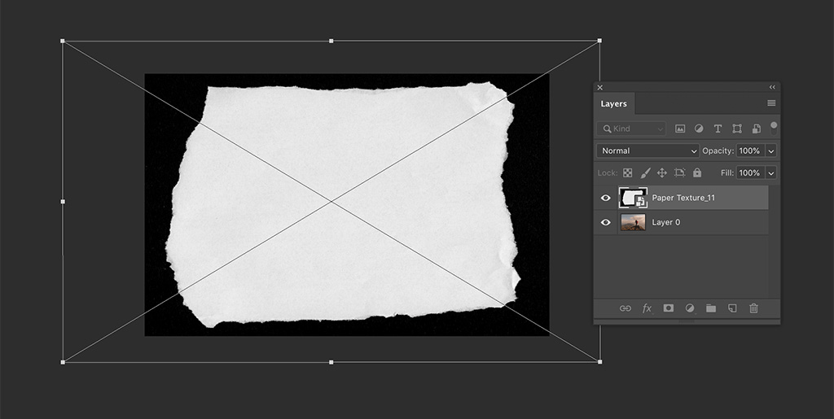
Task: Expand the Opacity slider arrow
Action: pos(771,151)
